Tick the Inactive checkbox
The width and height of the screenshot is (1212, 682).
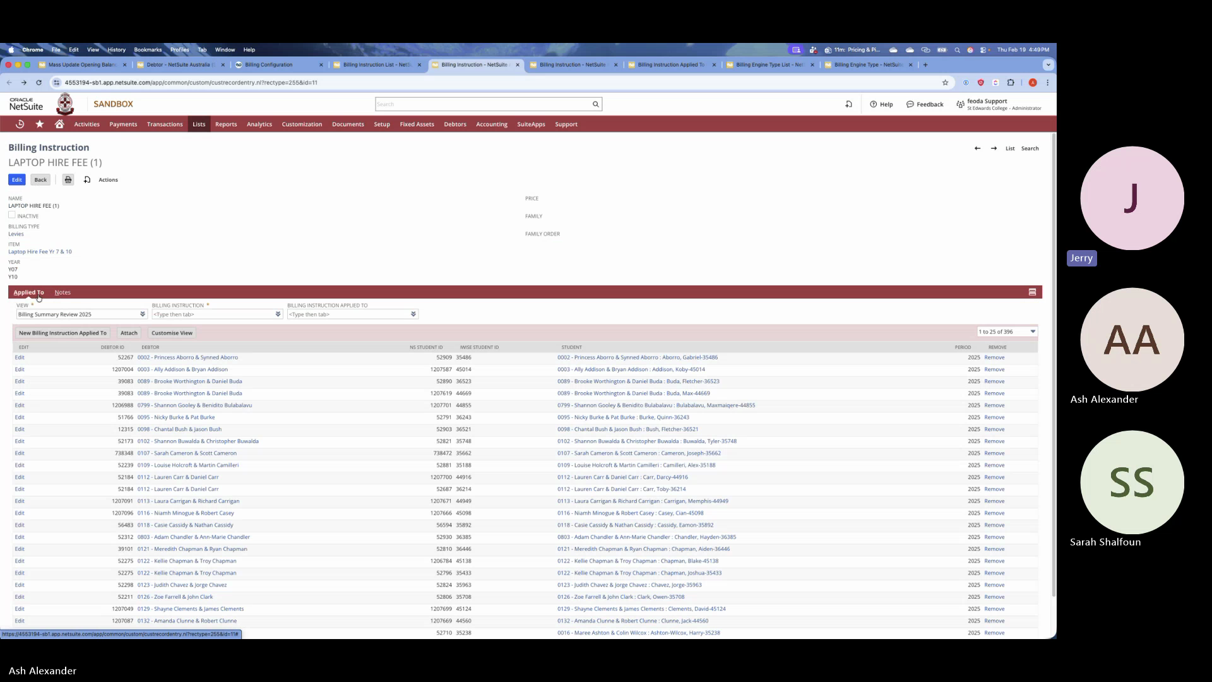pos(12,215)
